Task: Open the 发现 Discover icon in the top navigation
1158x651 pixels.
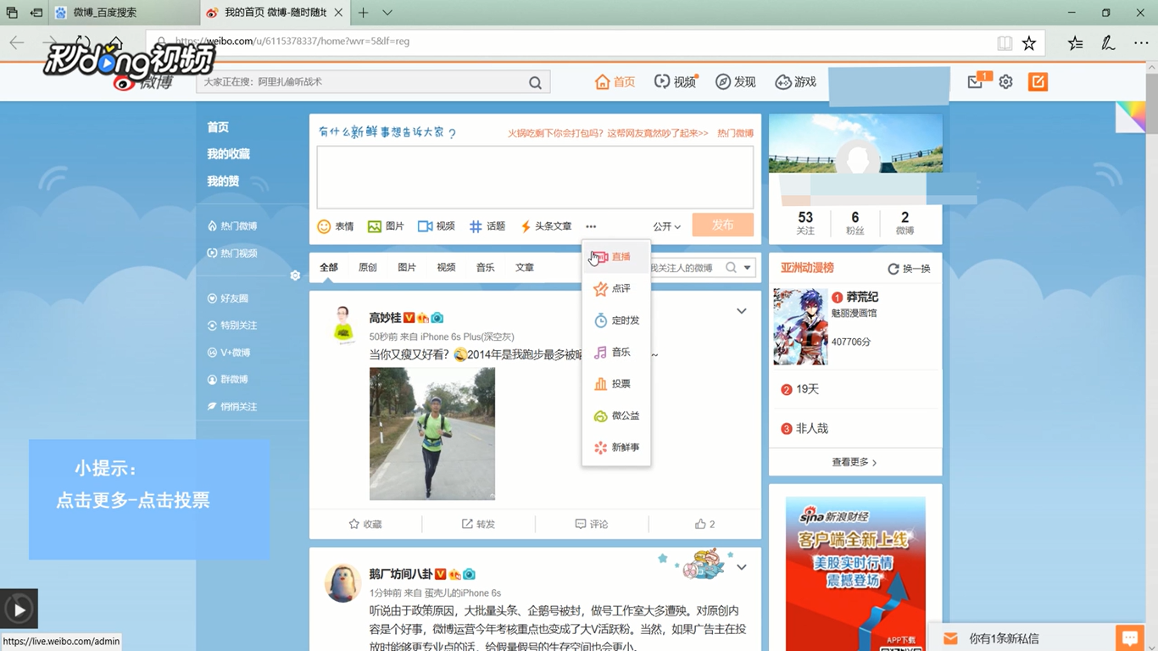Action: click(734, 81)
